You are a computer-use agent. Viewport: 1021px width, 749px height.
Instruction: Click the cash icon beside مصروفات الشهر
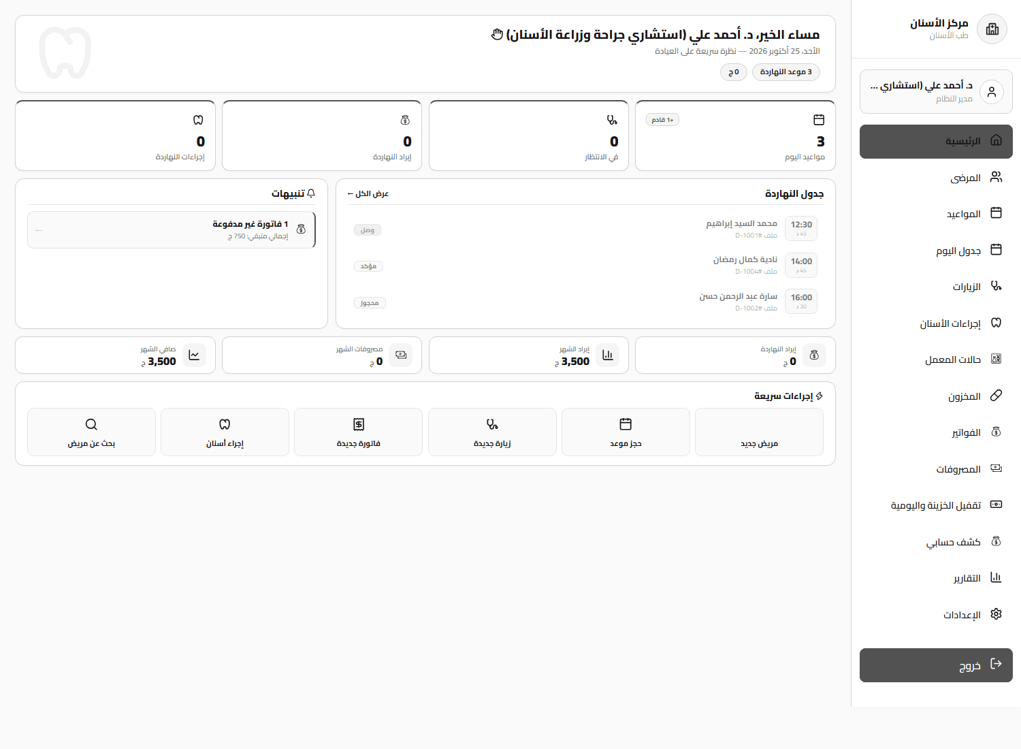point(401,355)
